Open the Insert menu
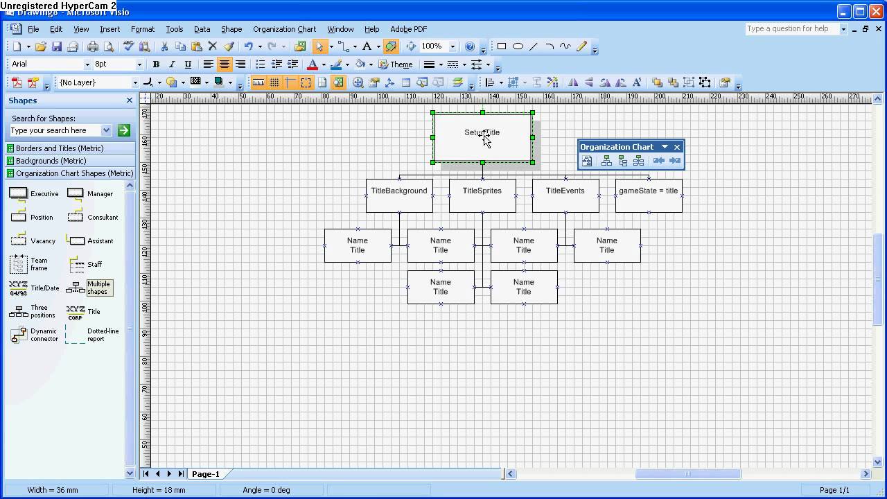 pos(109,29)
